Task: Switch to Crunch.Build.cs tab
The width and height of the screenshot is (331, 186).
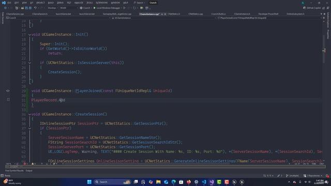Action: click(218, 14)
